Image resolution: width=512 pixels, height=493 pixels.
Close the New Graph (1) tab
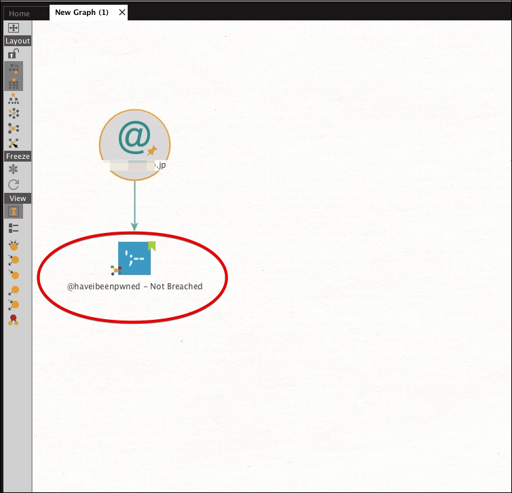[122, 12]
